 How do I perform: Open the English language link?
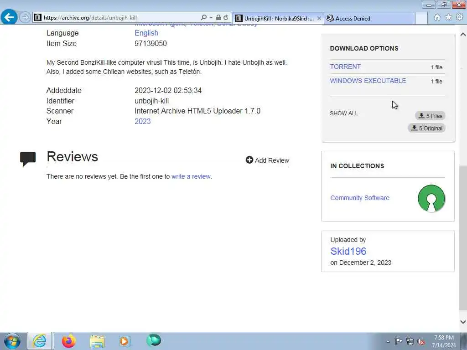tap(146, 33)
